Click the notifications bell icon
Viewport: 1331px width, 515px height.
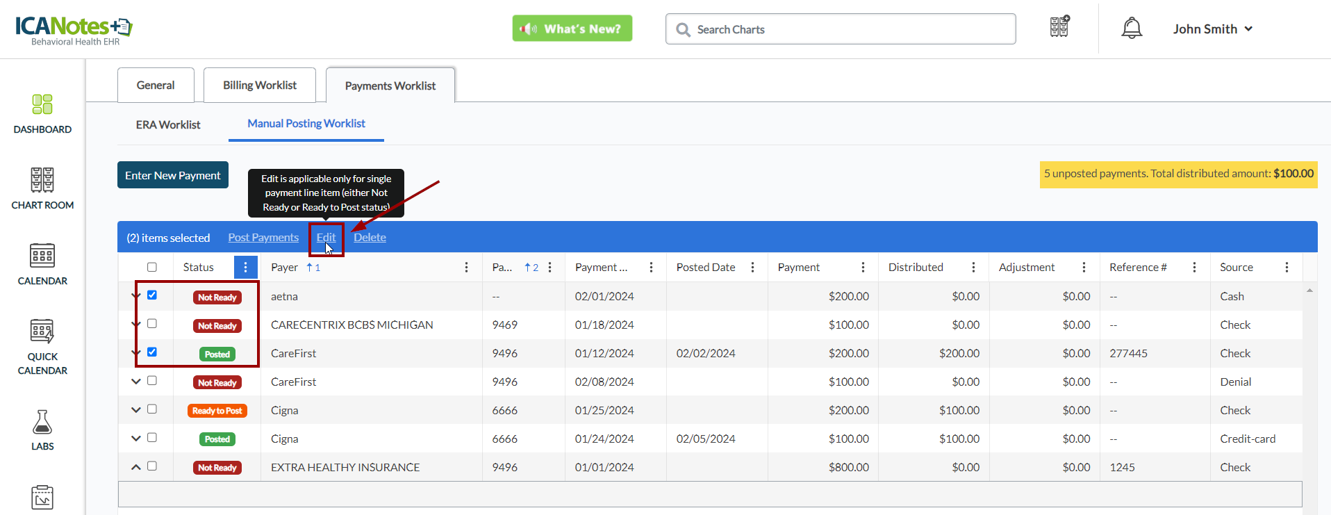tap(1132, 28)
